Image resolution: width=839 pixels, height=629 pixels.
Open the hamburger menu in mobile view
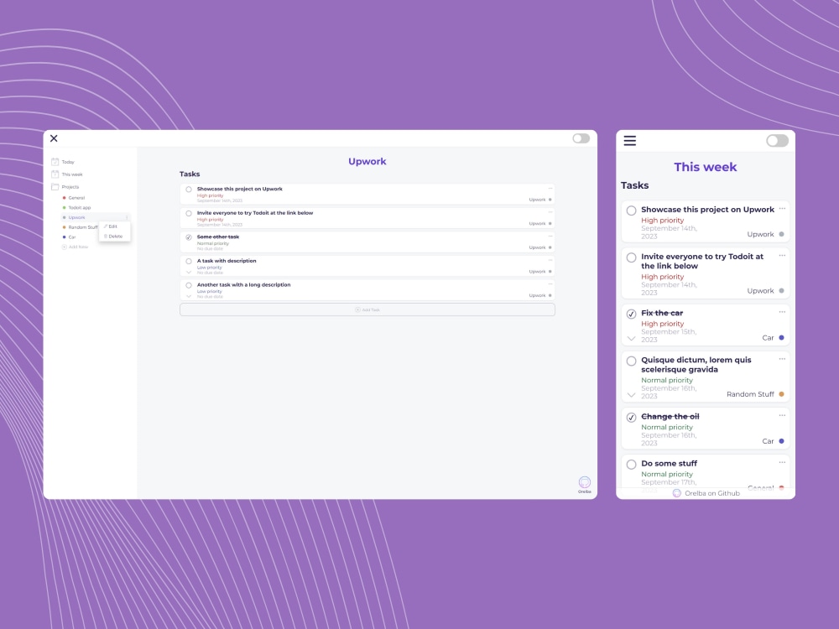(x=630, y=141)
